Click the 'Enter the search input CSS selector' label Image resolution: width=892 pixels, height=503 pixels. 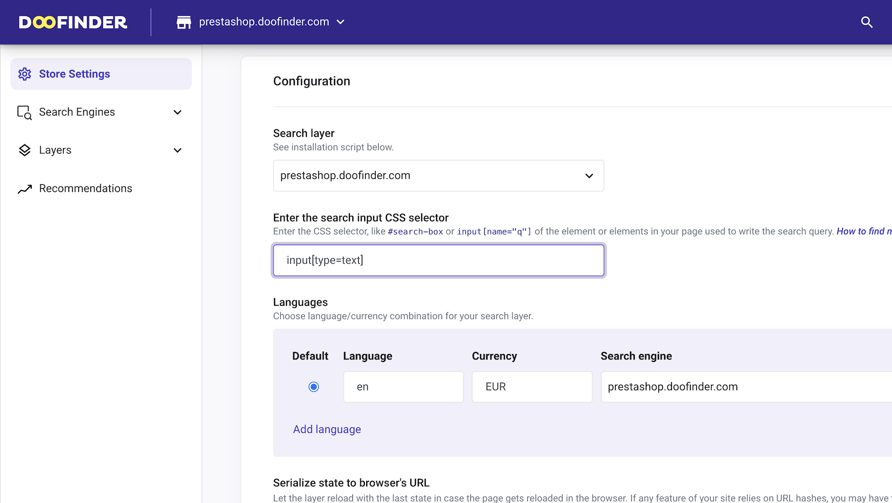[x=361, y=218]
